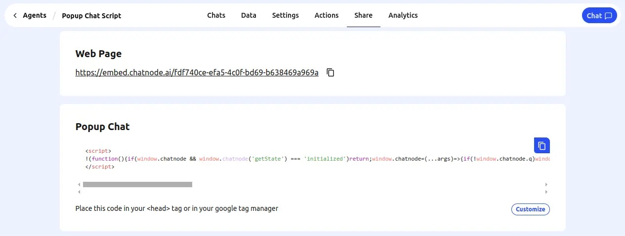Click the code horizontal scrollbar thumb

point(137,184)
